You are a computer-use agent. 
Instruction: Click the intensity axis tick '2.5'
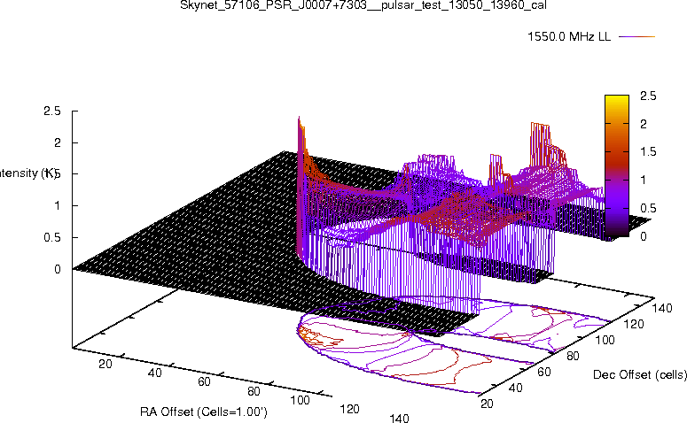tap(52, 112)
